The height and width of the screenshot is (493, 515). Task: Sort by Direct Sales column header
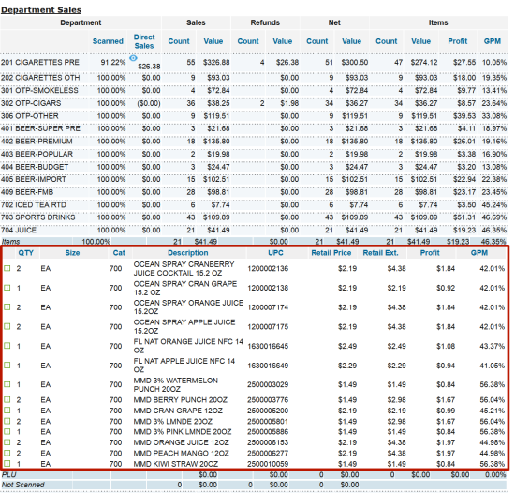pyautogui.click(x=144, y=41)
